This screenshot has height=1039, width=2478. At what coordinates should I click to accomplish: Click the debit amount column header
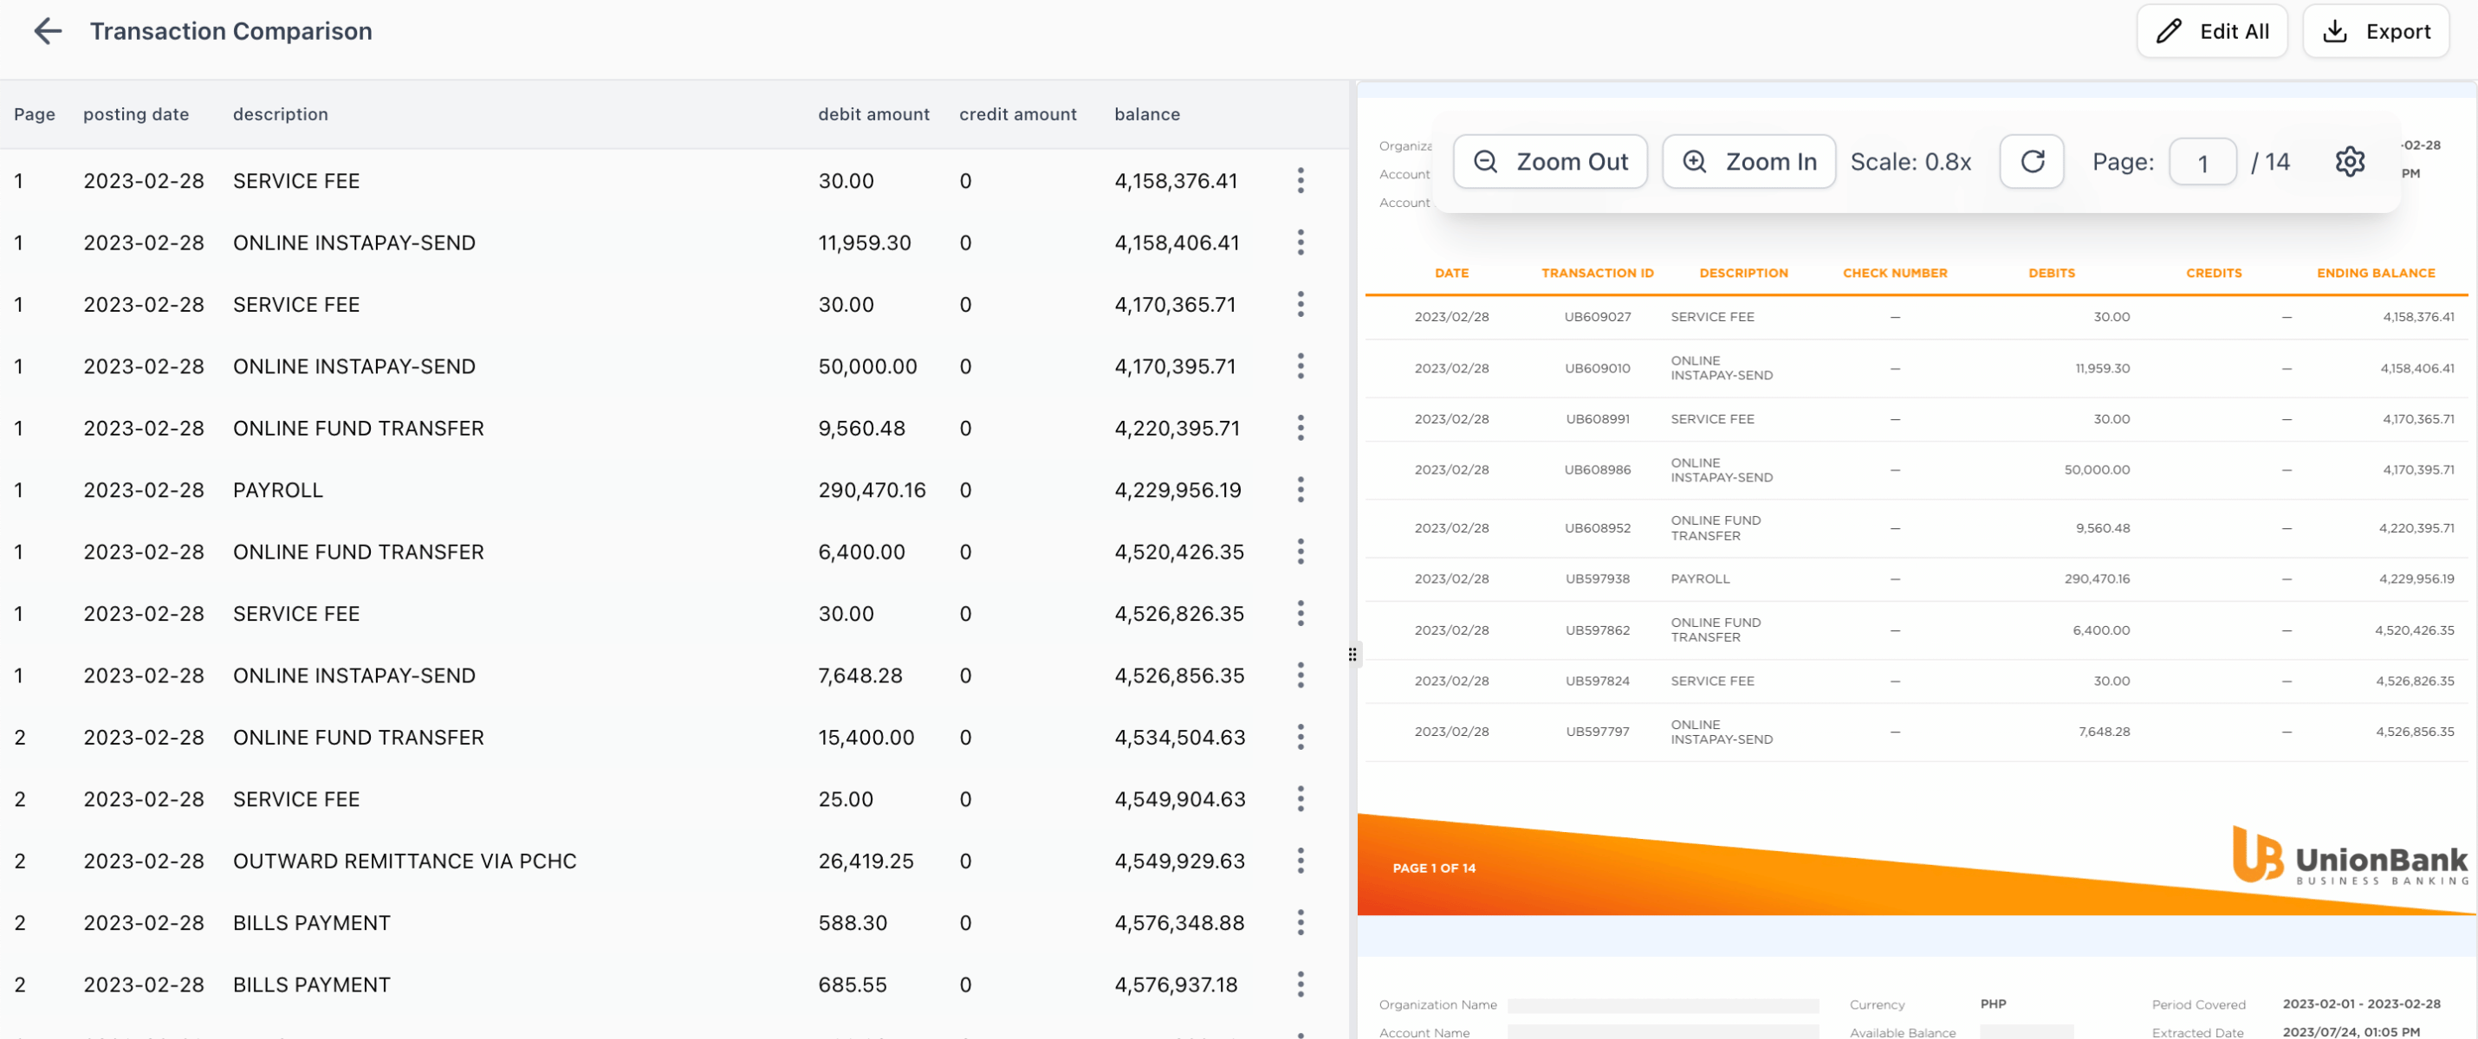(873, 113)
